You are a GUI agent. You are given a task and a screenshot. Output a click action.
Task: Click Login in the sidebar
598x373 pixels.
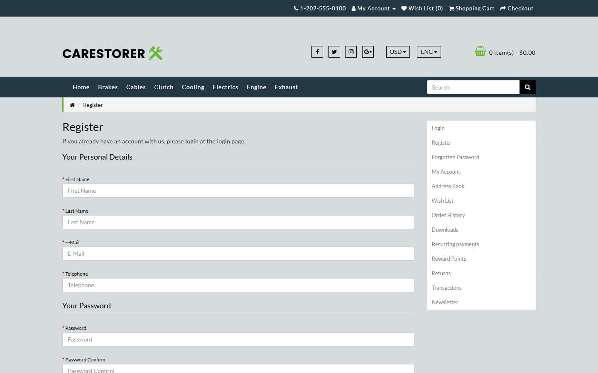click(x=438, y=128)
